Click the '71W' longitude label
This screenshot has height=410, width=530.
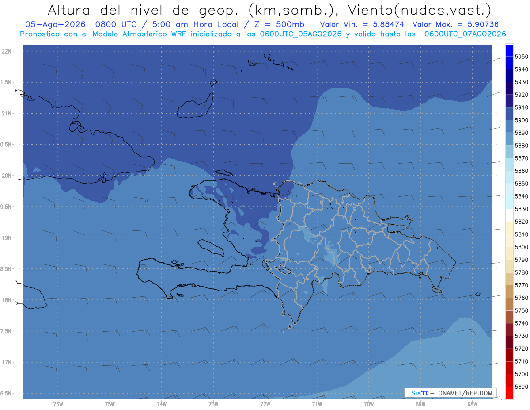[x=317, y=404]
